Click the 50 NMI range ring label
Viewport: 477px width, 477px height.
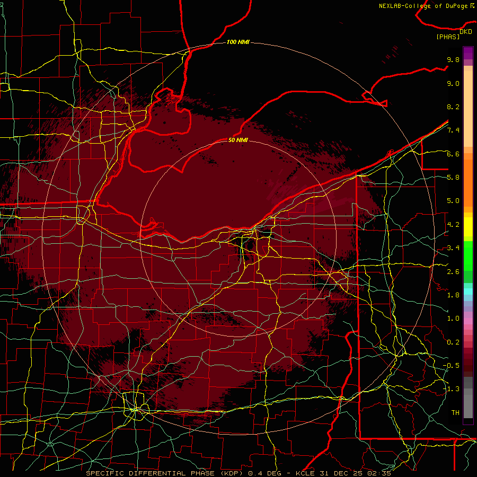click(x=238, y=140)
